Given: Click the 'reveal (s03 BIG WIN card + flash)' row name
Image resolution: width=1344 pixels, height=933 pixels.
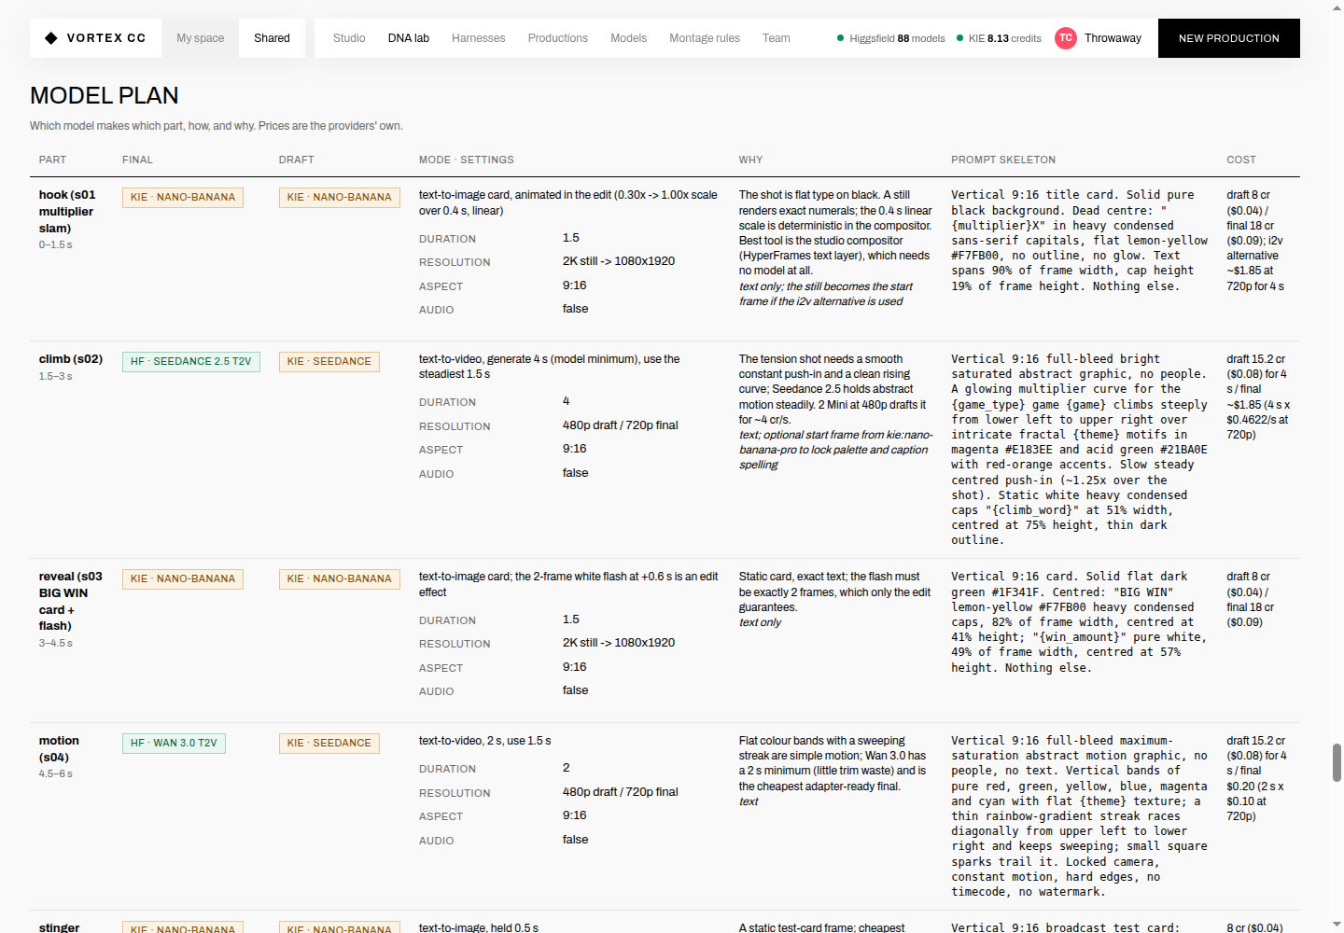Looking at the screenshot, I should (71, 601).
